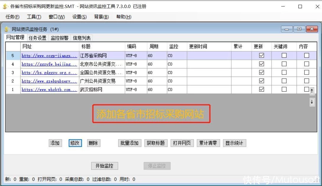Click the 打开网页 button
Screen dimensions: 322x186
182,143
